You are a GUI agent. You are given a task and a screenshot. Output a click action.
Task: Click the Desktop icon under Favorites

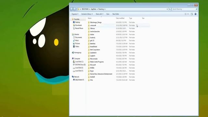click(x=74, y=22)
